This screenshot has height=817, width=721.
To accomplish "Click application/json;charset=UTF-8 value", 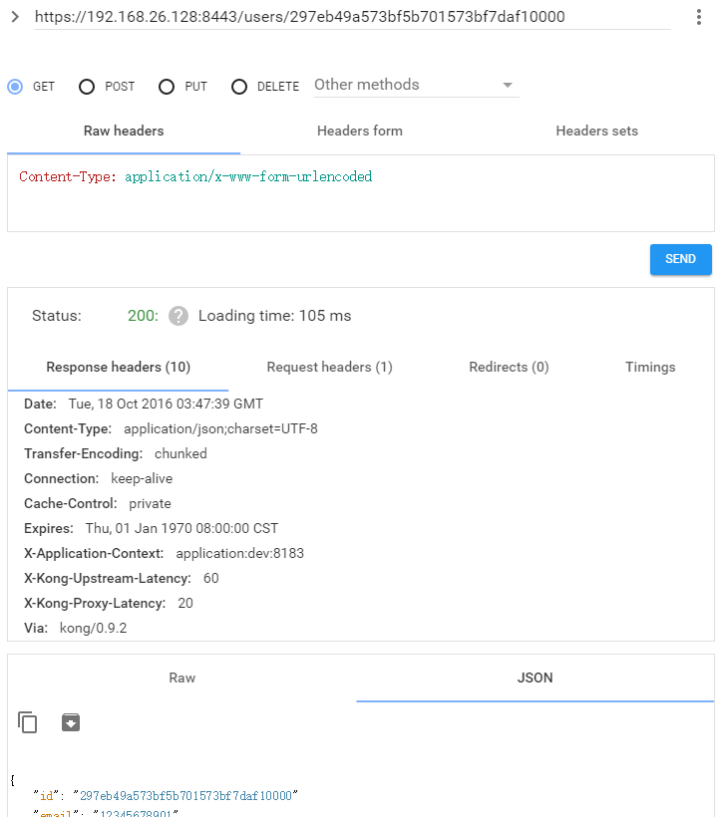I will coord(220,428).
